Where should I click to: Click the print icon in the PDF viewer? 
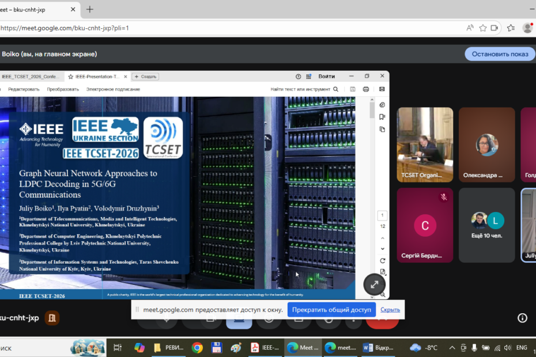pyautogui.click(x=365, y=89)
